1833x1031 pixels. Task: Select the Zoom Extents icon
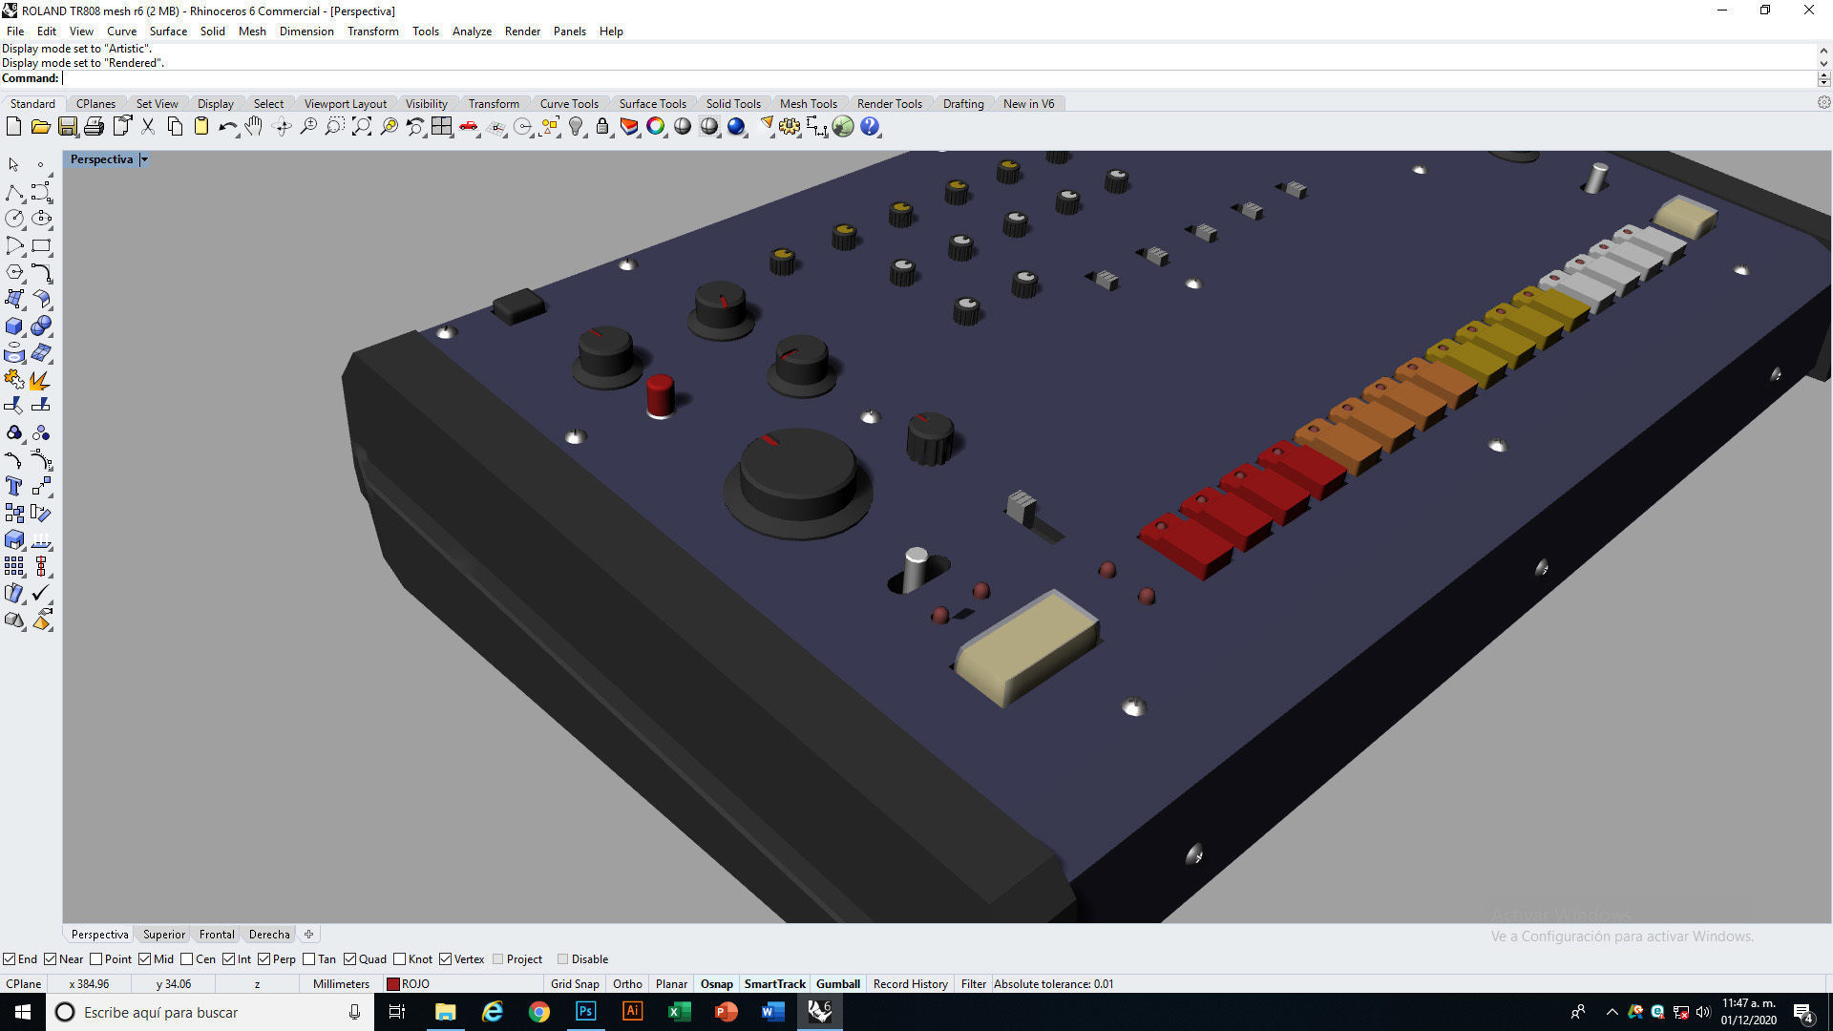(x=362, y=126)
